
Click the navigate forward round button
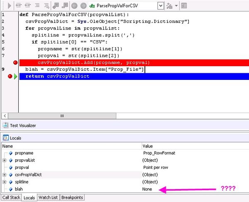coord(83,6)
